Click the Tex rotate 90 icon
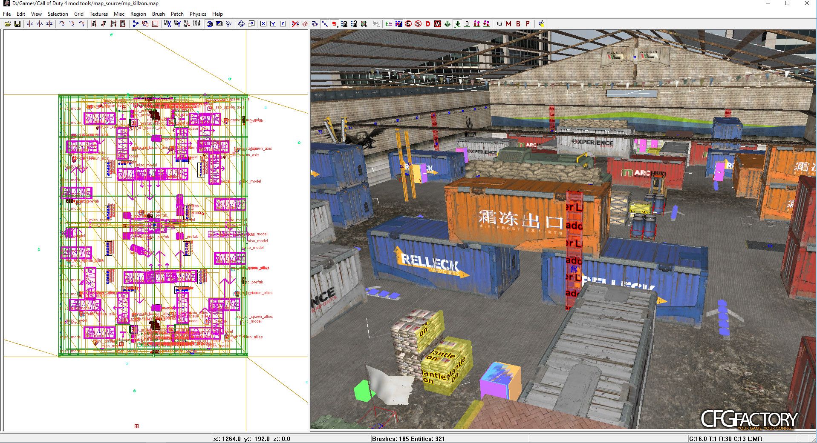The image size is (817, 443). point(187,24)
